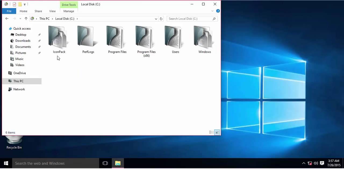Screen dimensions: 344x169
Task: Click the up-one-level navigation arrow
Action: (x=26, y=19)
